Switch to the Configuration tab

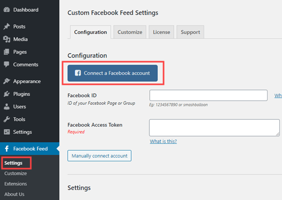(x=90, y=32)
